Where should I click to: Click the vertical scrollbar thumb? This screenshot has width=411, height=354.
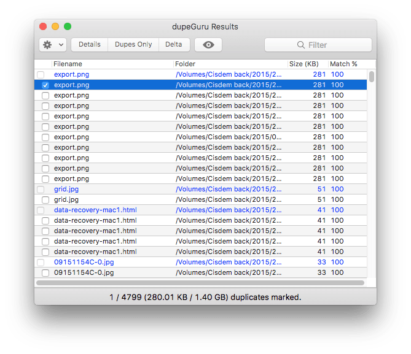pyautogui.click(x=372, y=77)
